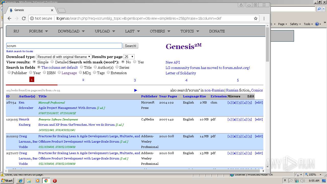Open IE Page menu
Image resolution: width=327 pixels, height=184 pixels.
(283, 24)
